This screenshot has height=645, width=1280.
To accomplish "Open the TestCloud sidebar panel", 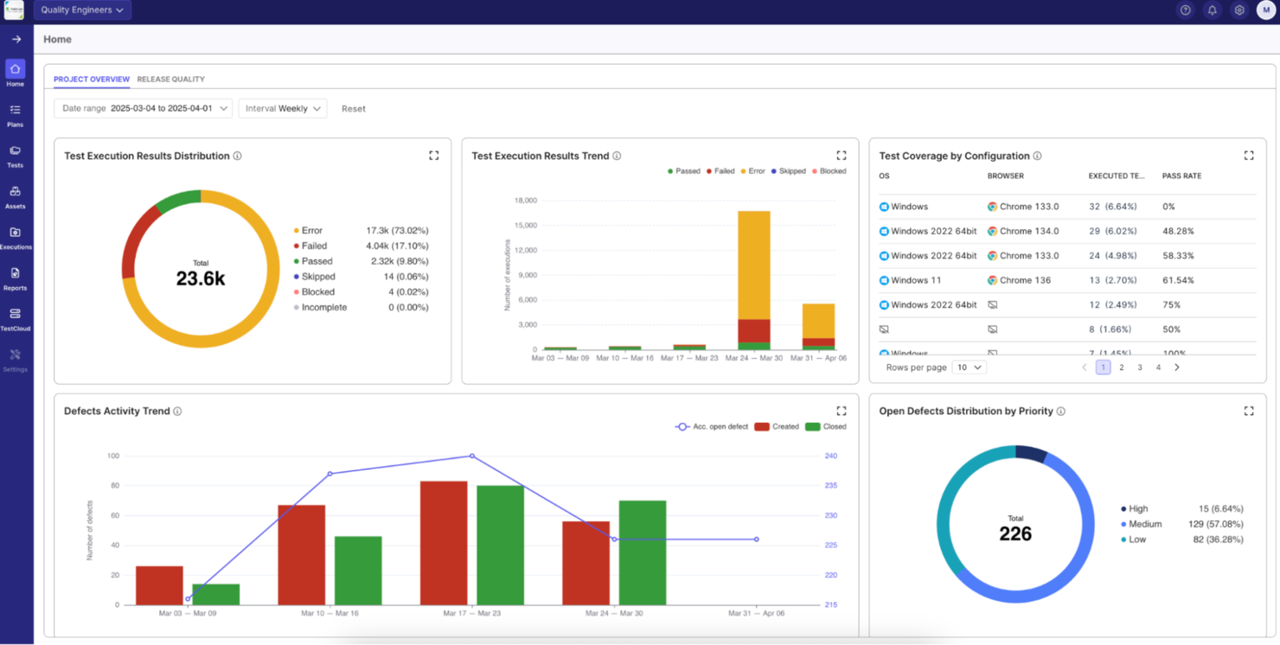I will (x=15, y=316).
